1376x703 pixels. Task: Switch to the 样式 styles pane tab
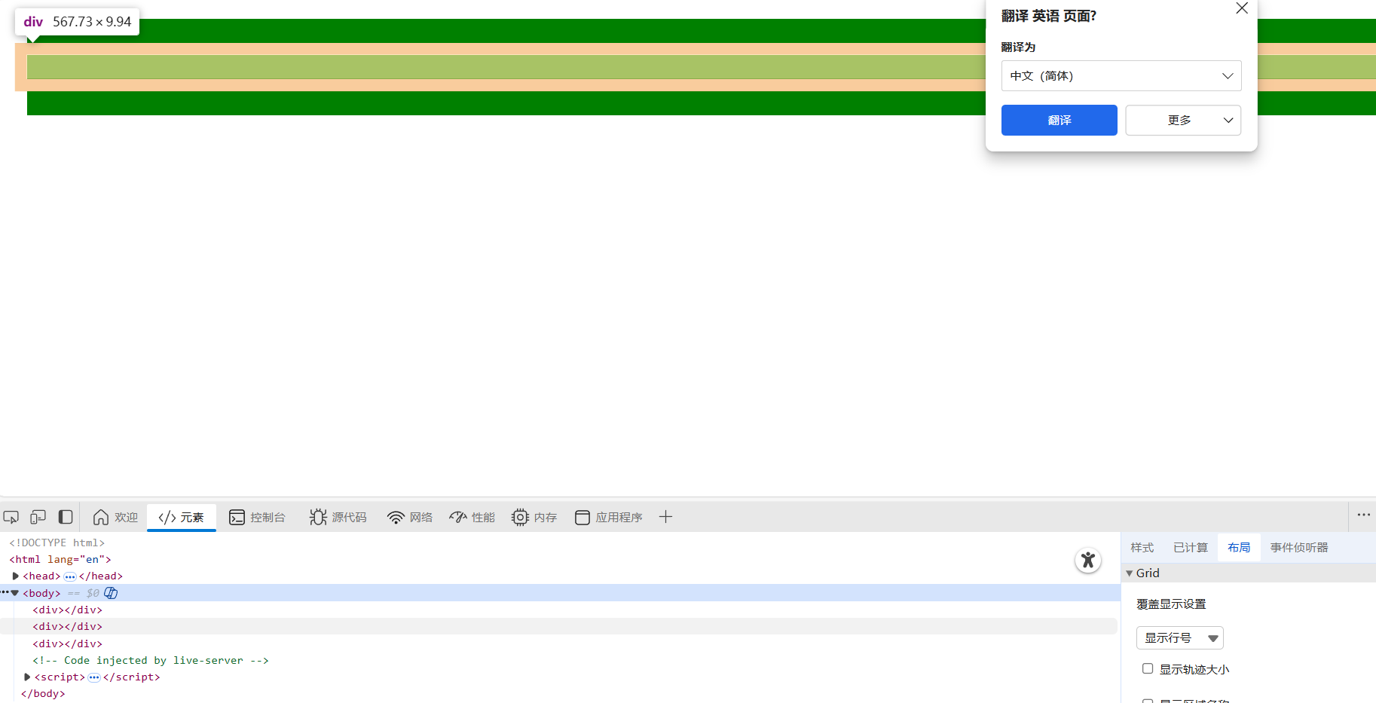point(1142,548)
